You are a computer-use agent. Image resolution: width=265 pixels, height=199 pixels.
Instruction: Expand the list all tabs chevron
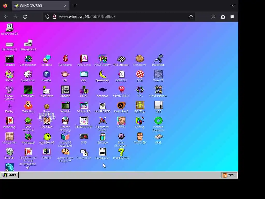click(233, 6)
